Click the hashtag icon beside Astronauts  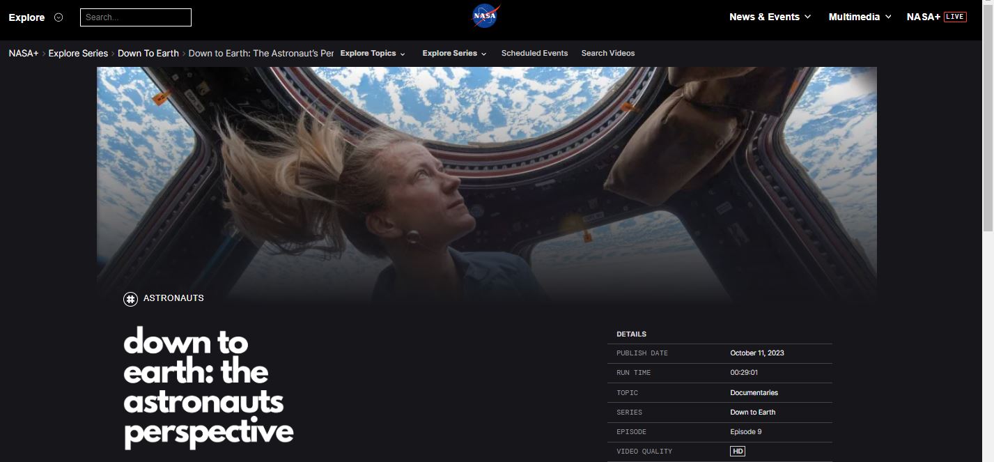[130, 299]
